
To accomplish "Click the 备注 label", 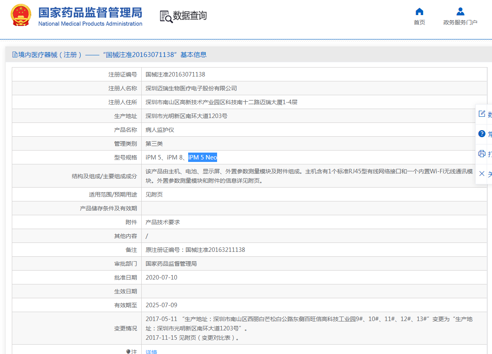I will tap(131, 250).
